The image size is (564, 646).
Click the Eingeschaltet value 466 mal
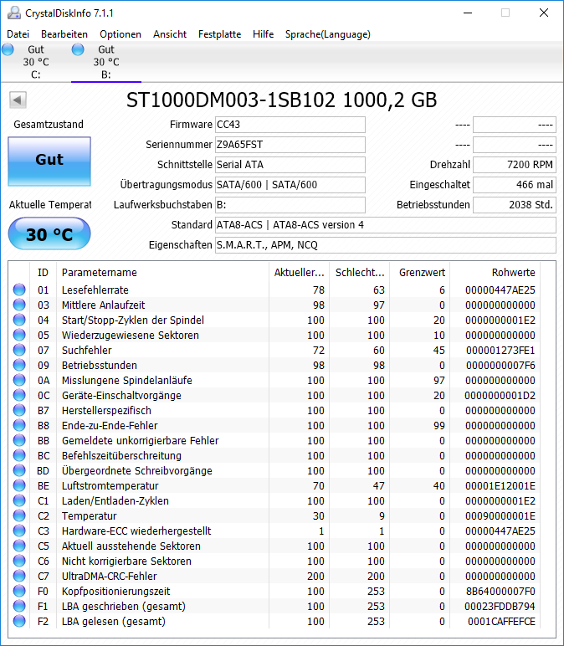pyautogui.click(x=514, y=185)
